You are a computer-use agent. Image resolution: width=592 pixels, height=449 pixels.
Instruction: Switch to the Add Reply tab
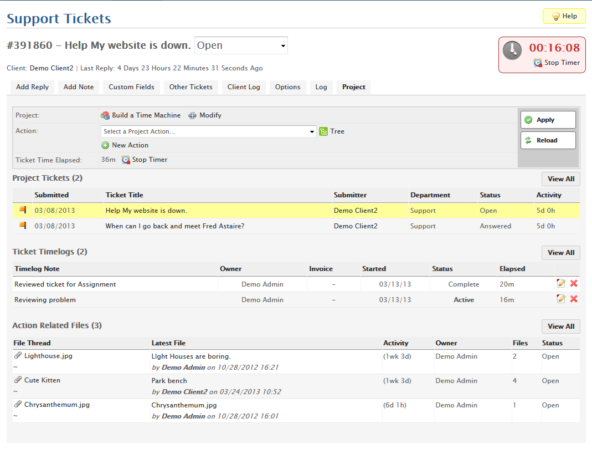tap(32, 87)
